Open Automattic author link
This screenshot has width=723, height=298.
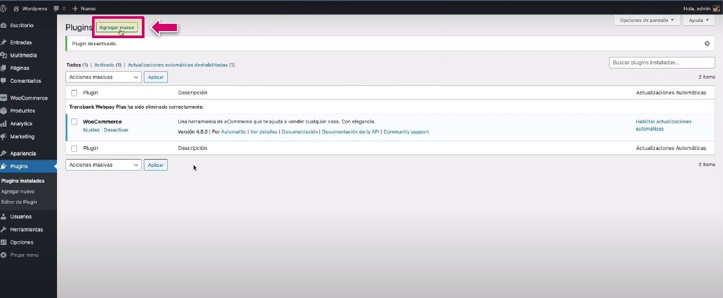234,132
